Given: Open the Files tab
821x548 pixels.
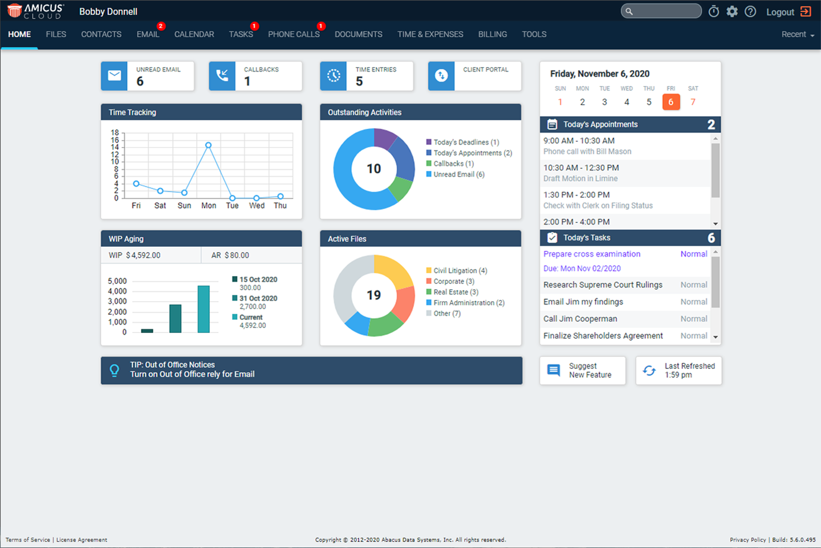Looking at the screenshot, I should pyautogui.click(x=56, y=35).
